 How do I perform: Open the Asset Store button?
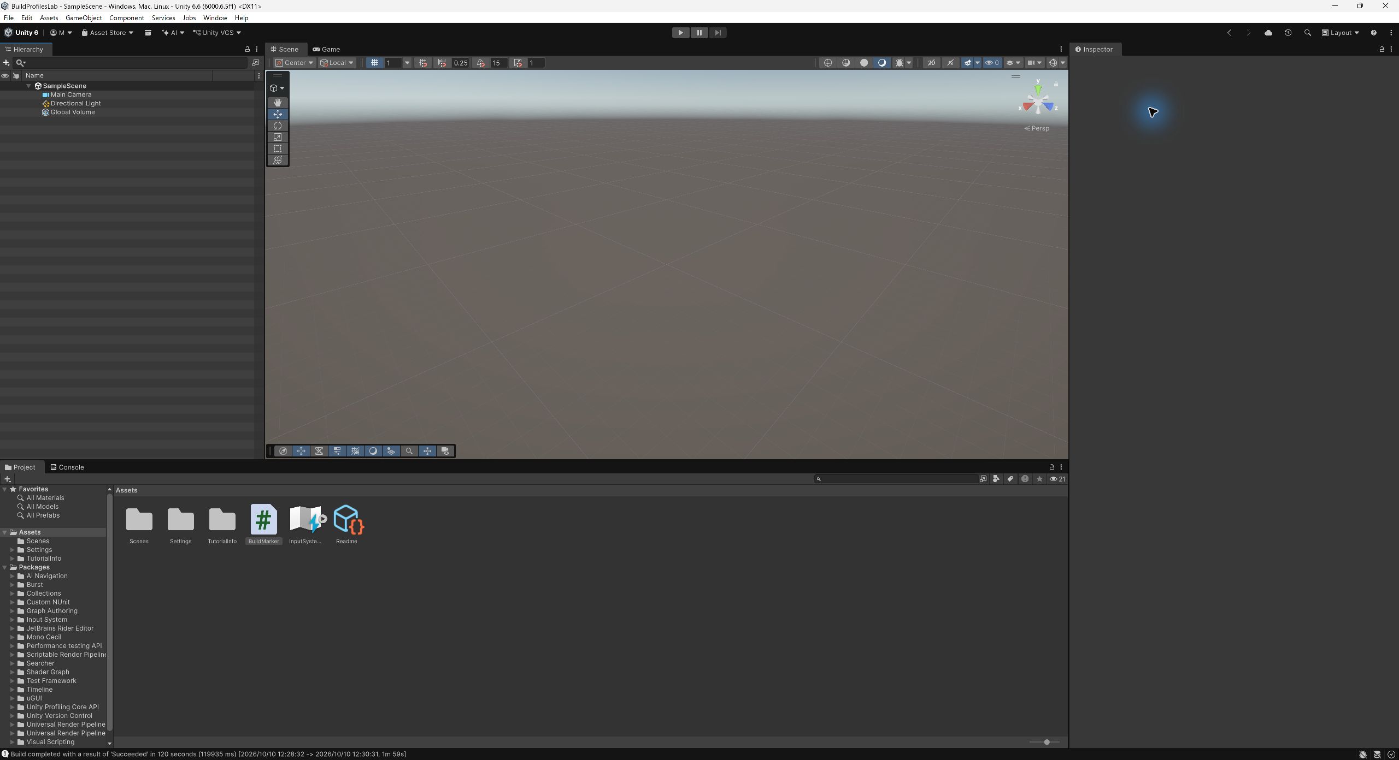click(x=108, y=33)
